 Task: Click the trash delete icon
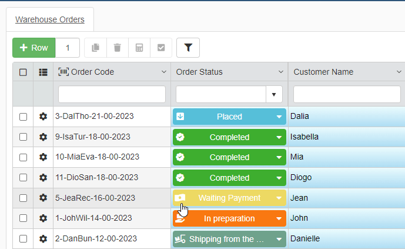point(117,48)
